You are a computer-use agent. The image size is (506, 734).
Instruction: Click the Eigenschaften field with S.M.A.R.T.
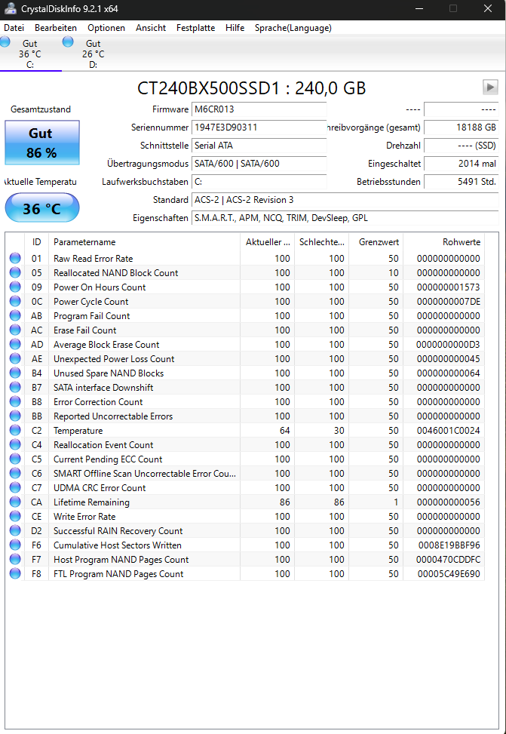tap(345, 218)
